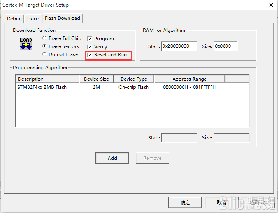Screen dimensions: 278x213
Task: Click the Device Type column header
Action: click(134, 79)
